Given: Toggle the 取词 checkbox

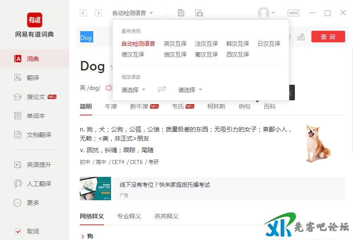Looking at the screenshot, I should [x=18, y=231].
